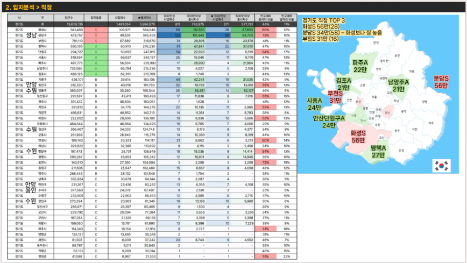Click the 부천S 31만 map label
The image size is (467, 263).
pos(335,97)
